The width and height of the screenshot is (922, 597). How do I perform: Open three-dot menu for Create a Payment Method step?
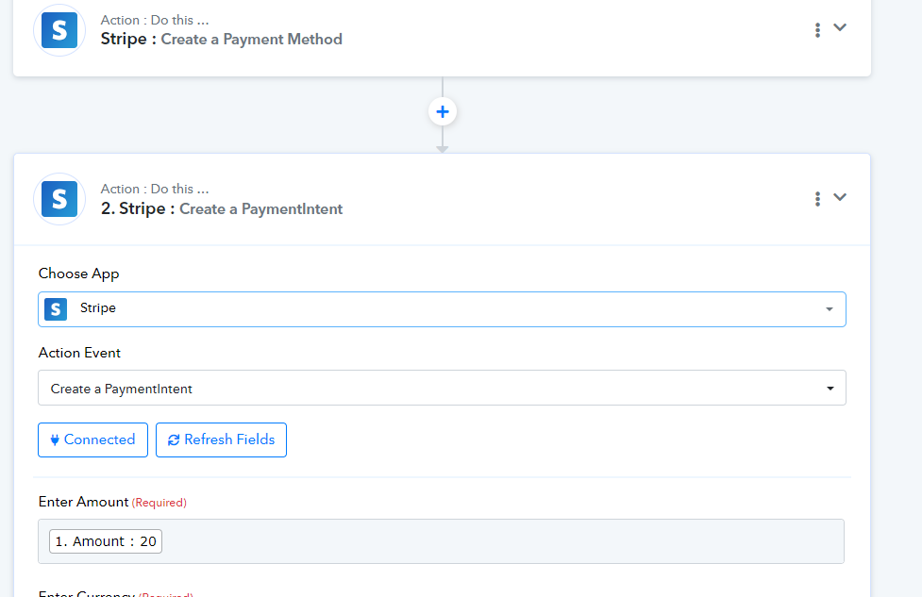pos(817,30)
